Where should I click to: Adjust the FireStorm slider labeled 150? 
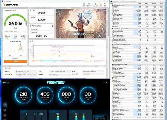pos(35,118)
